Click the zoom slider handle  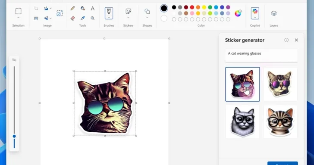(x=14, y=136)
